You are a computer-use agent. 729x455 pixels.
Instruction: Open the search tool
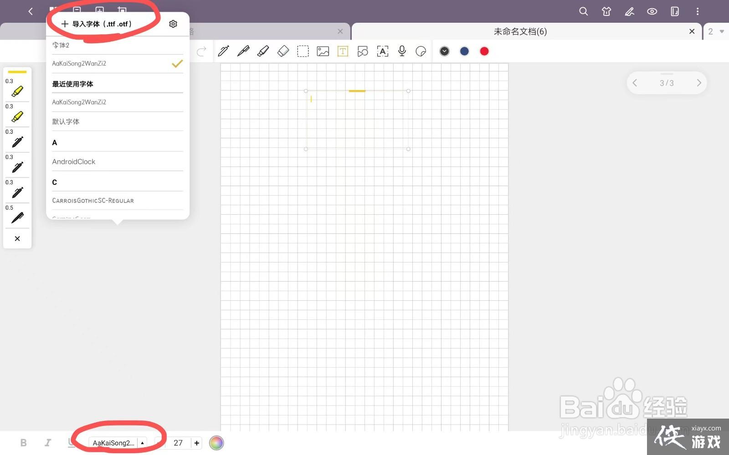coord(583,11)
